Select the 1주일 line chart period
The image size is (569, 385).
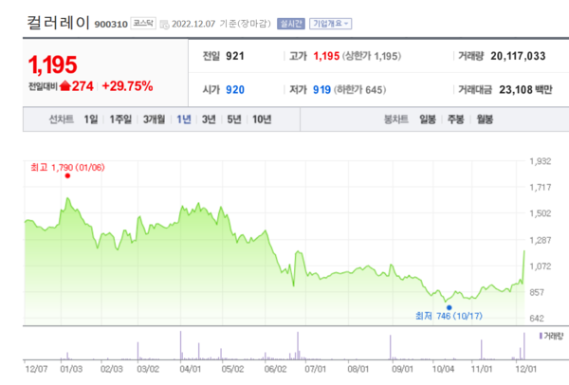(x=120, y=119)
